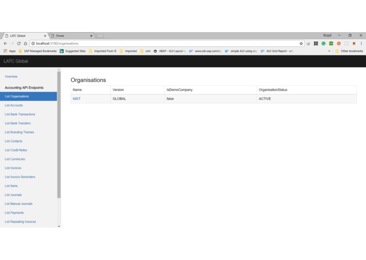Open List Currencies in sidebar
This screenshot has width=366, height=260.
(15, 159)
